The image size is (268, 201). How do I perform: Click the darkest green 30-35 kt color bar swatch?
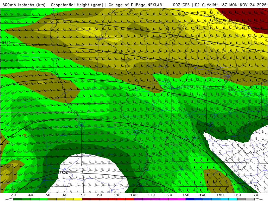[18, 199]
